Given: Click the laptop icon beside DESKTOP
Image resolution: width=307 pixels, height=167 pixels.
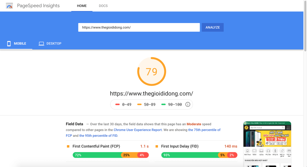Looking at the screenshot, I should click(41, 44).
